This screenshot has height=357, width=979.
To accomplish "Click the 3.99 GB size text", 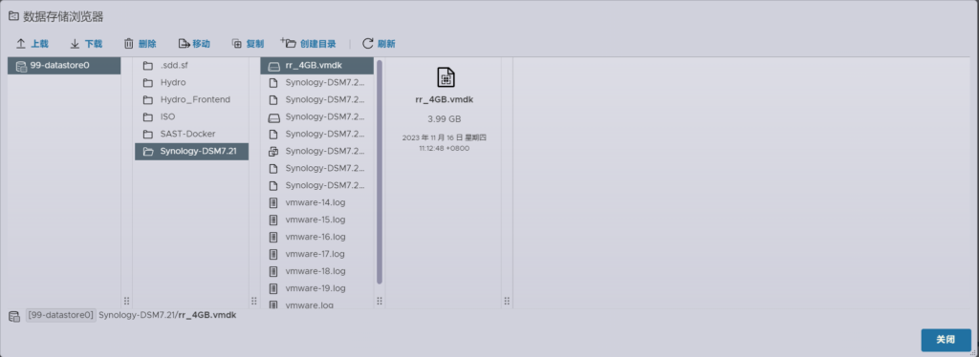I will 445,118.
